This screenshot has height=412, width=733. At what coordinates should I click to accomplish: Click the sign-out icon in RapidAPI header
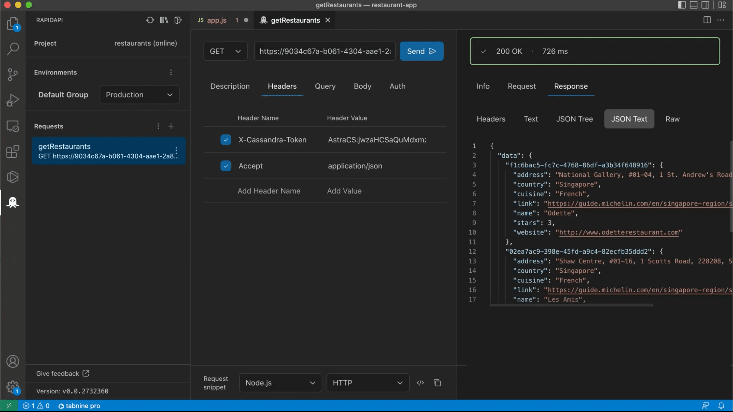178,20
